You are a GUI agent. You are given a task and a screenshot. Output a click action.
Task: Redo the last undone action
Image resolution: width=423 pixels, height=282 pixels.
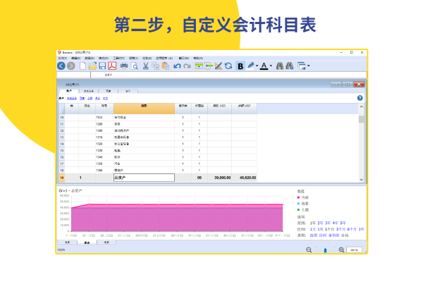coord(187,66)
